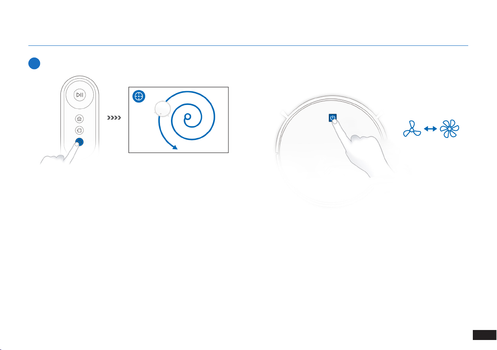Select the edge cleaning square icon on remote
The image size is (497, 350).
click(x=79, y=130)
